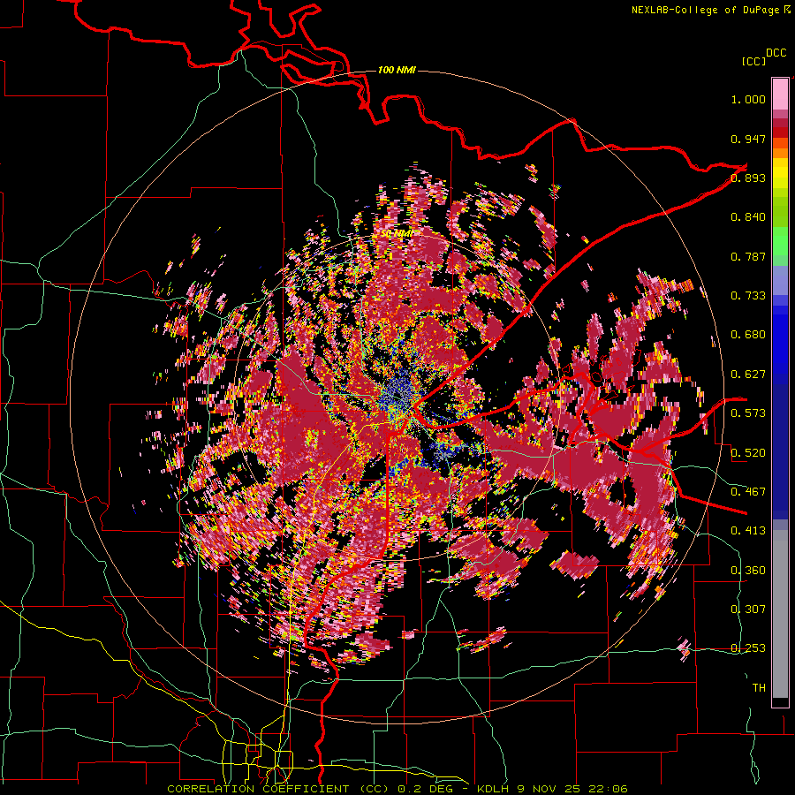Click the 100 NMI range ring label
This screenshot has height=795, width=795.
tap(397, 70)
